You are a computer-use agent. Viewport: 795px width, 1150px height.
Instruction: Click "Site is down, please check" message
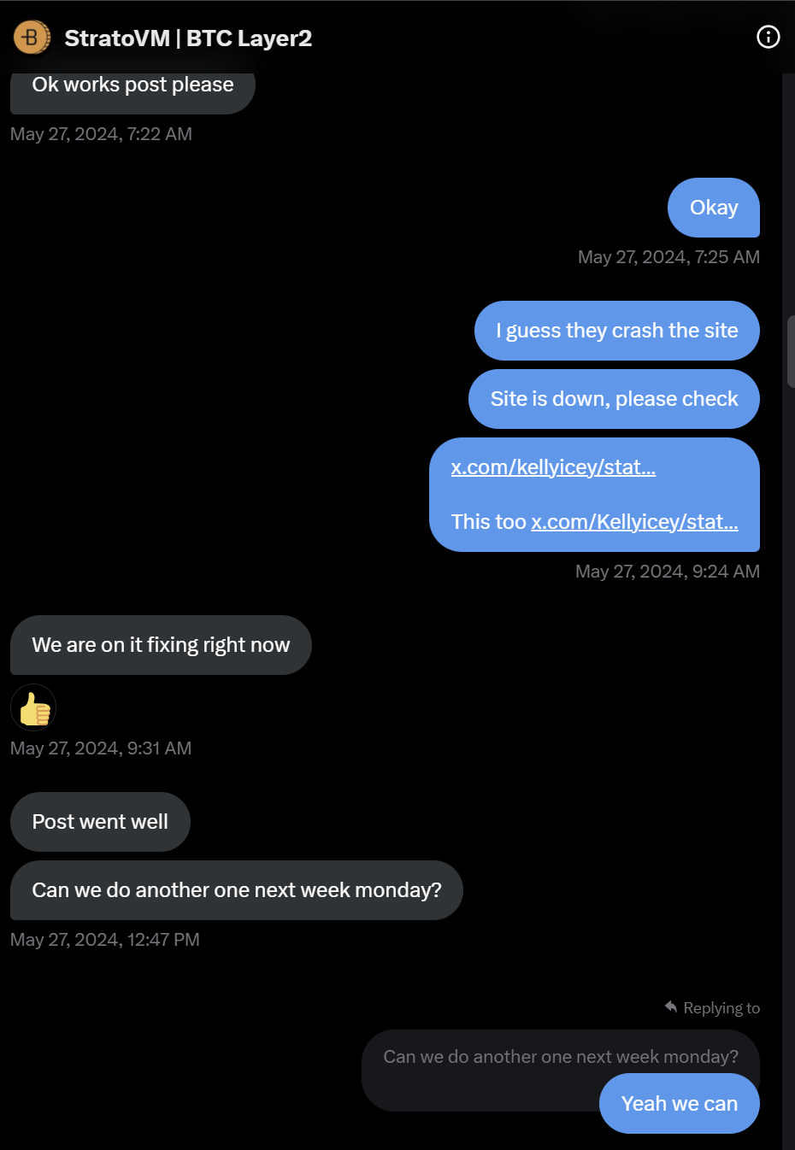(x=614, y=399)
